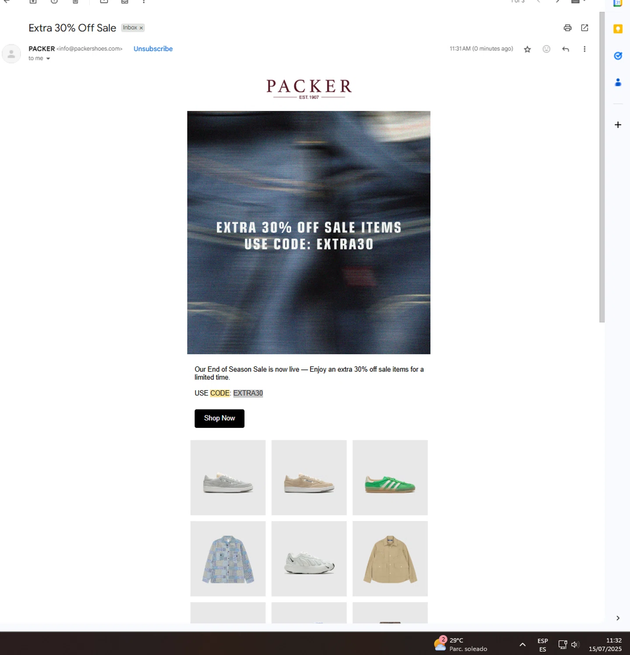The image size is (630, 655).
Task: Reply to the PACKER email
Action: (565, 49)
